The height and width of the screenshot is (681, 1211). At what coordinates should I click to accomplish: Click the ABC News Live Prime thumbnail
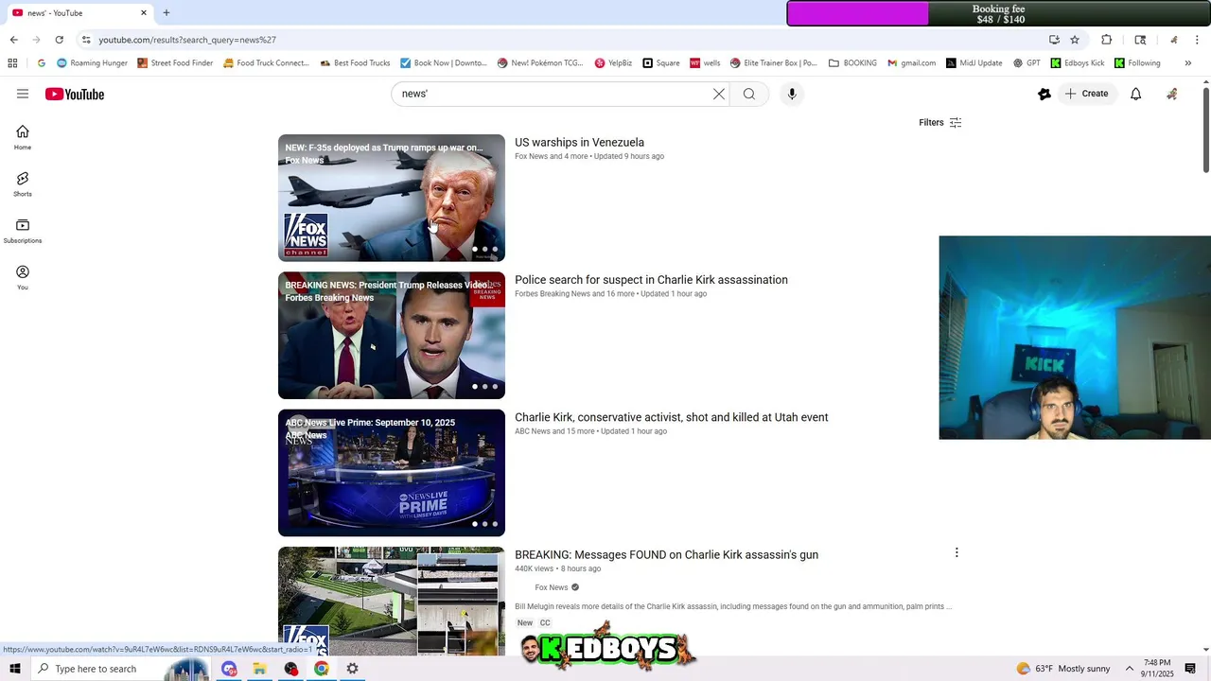point(392,473)
